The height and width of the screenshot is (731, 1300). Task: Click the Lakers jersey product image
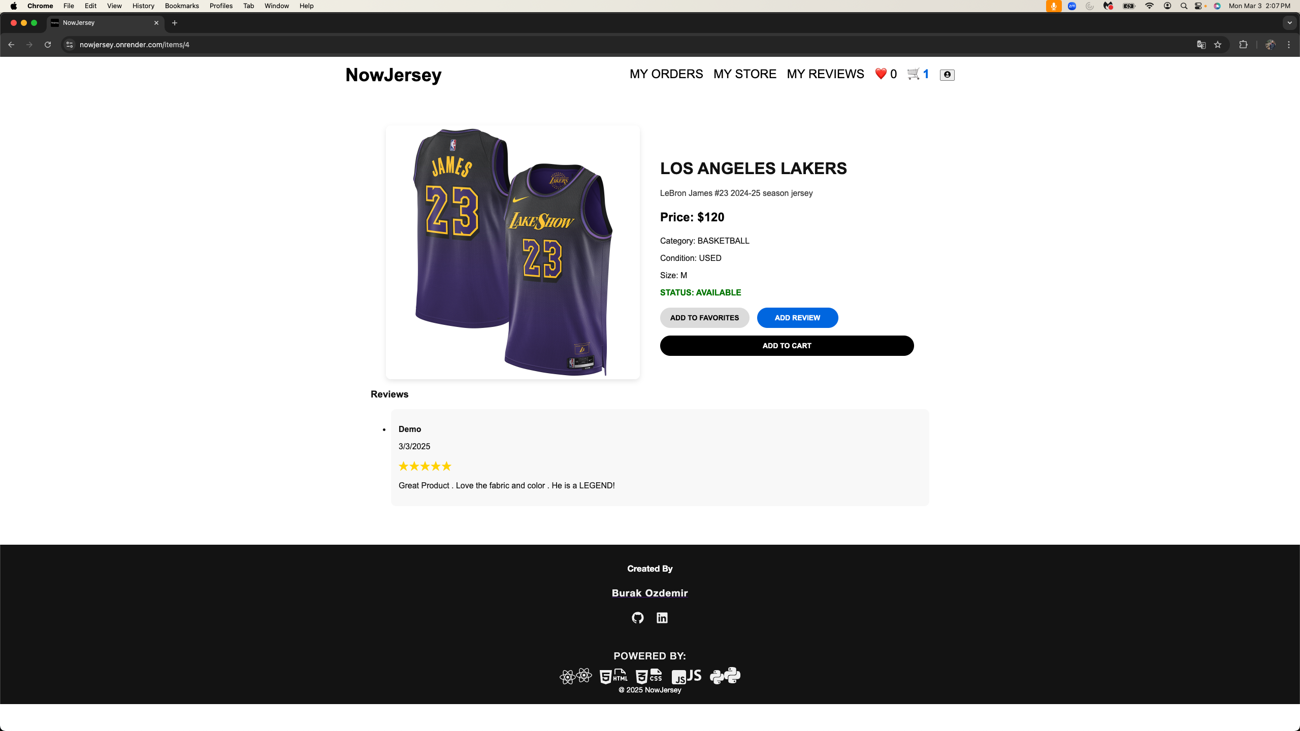[x=513, y=252]
